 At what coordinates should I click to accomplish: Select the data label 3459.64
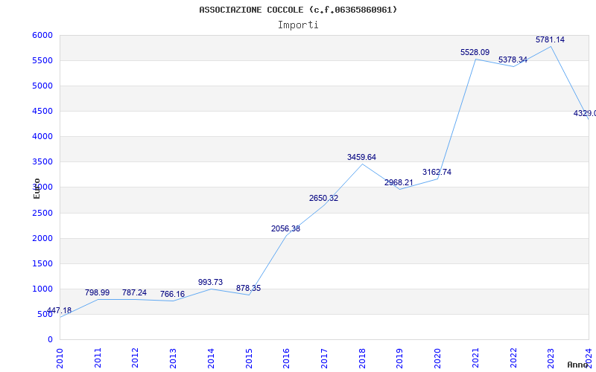pos(361,157)
